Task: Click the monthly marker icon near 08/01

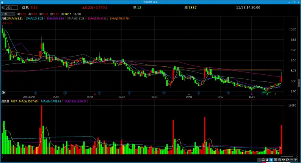Action: point(164,93)
